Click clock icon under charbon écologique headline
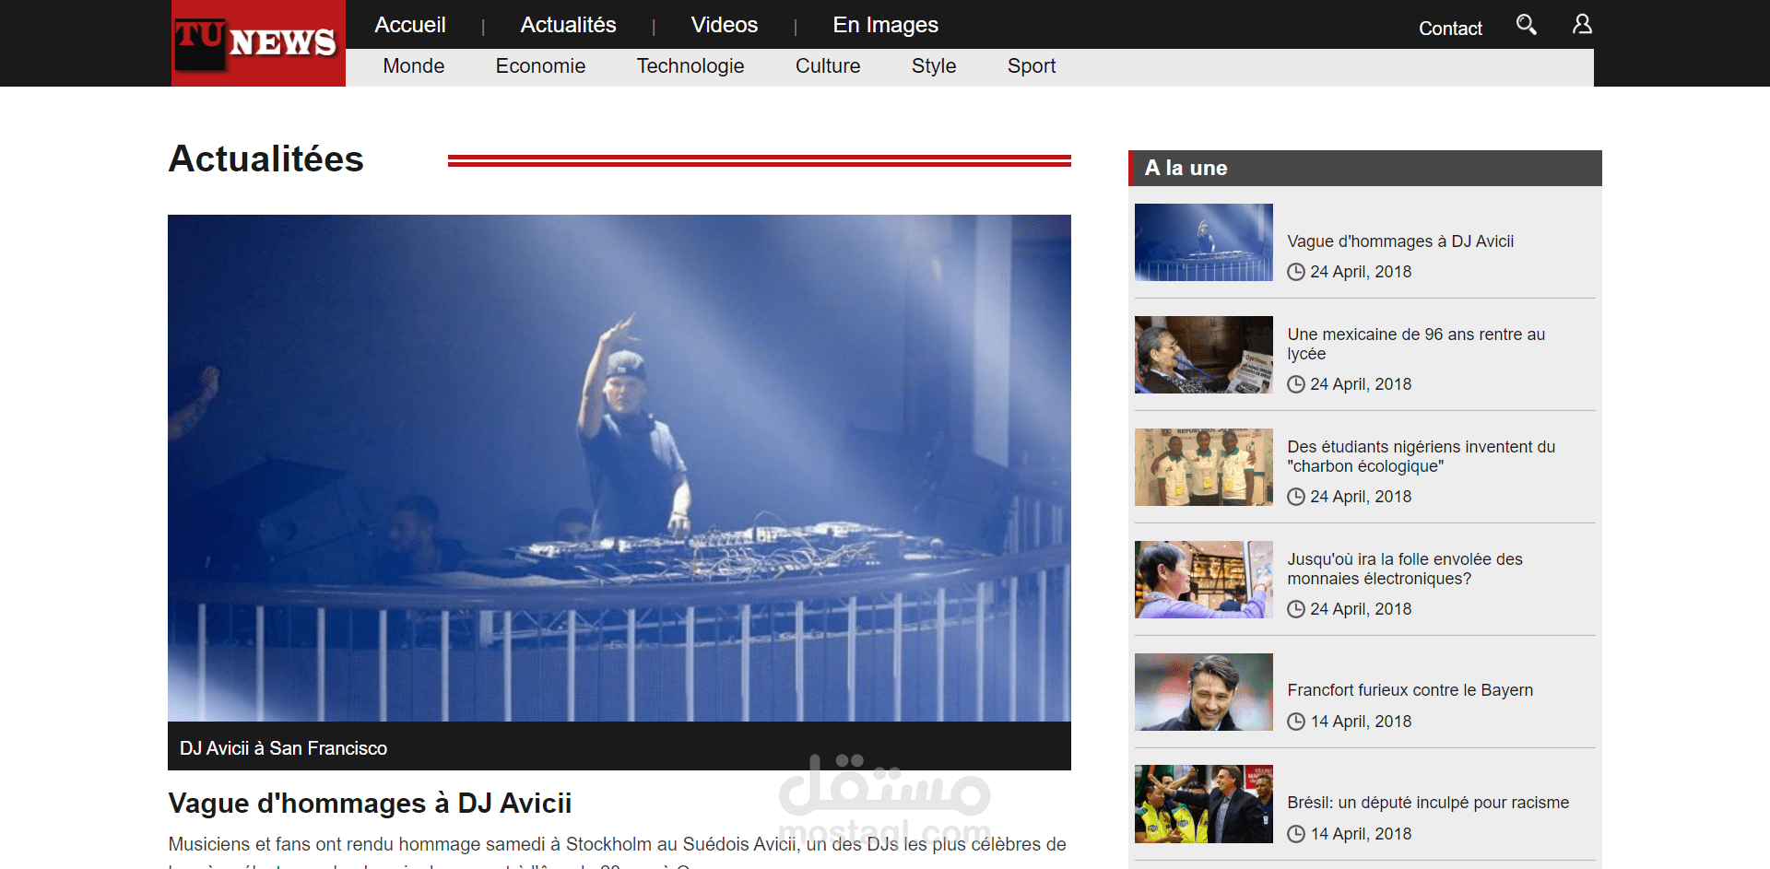Screen dimensions: 1770x869 coord(1296,497)
